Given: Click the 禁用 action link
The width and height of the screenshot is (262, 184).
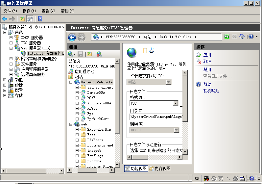Looking at the screenshot, I should coord(207,69).
